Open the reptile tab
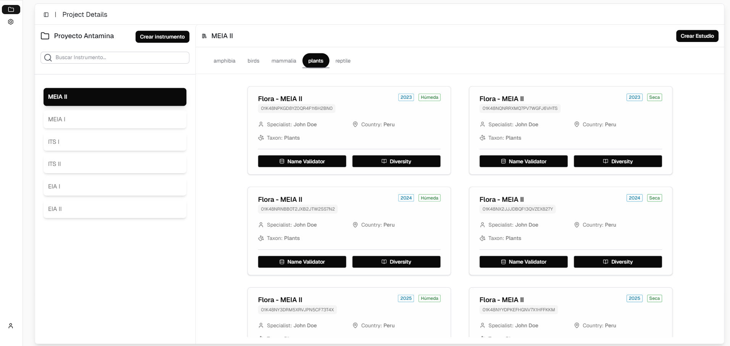The height and width of the screenshot is (346, 730). (x=342, y=61)
